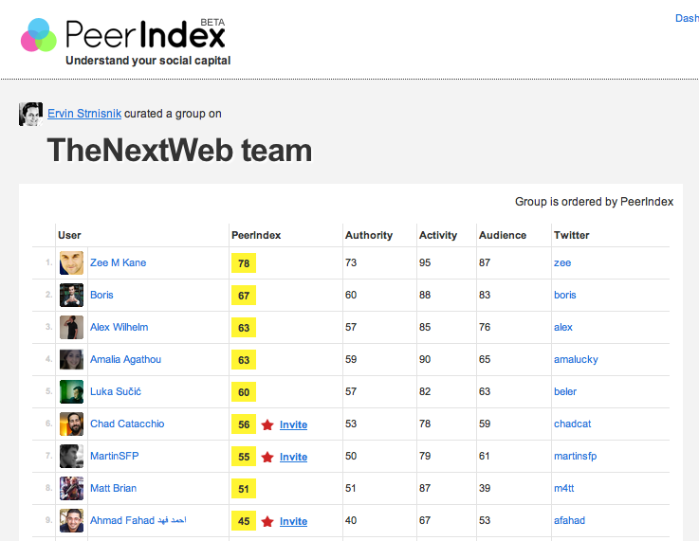Click Luka Sučić's PeerIndex score 60

pyautogui.click(x=244, y=392)
